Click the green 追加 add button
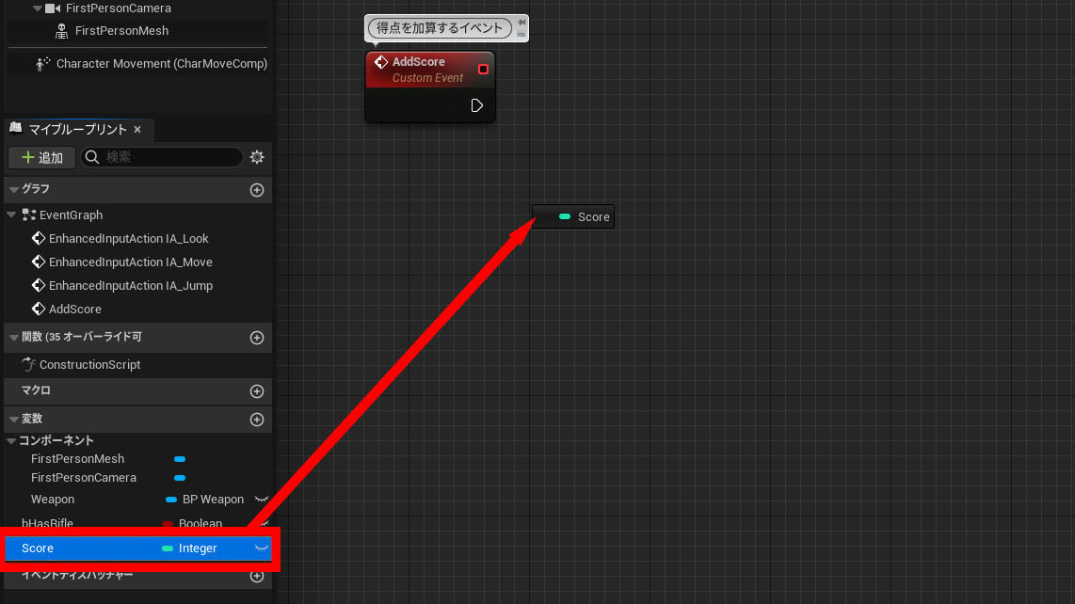The width and height of the screenshot is (1075, 604). [41, 157]
